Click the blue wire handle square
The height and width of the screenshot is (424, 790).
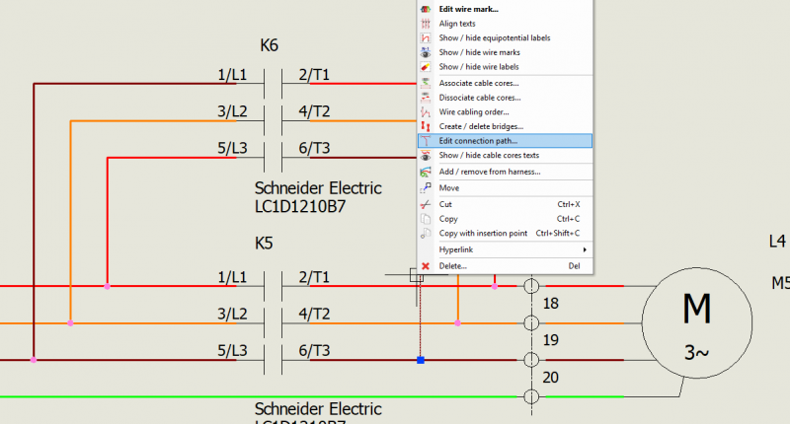click(x=421, y=360)
